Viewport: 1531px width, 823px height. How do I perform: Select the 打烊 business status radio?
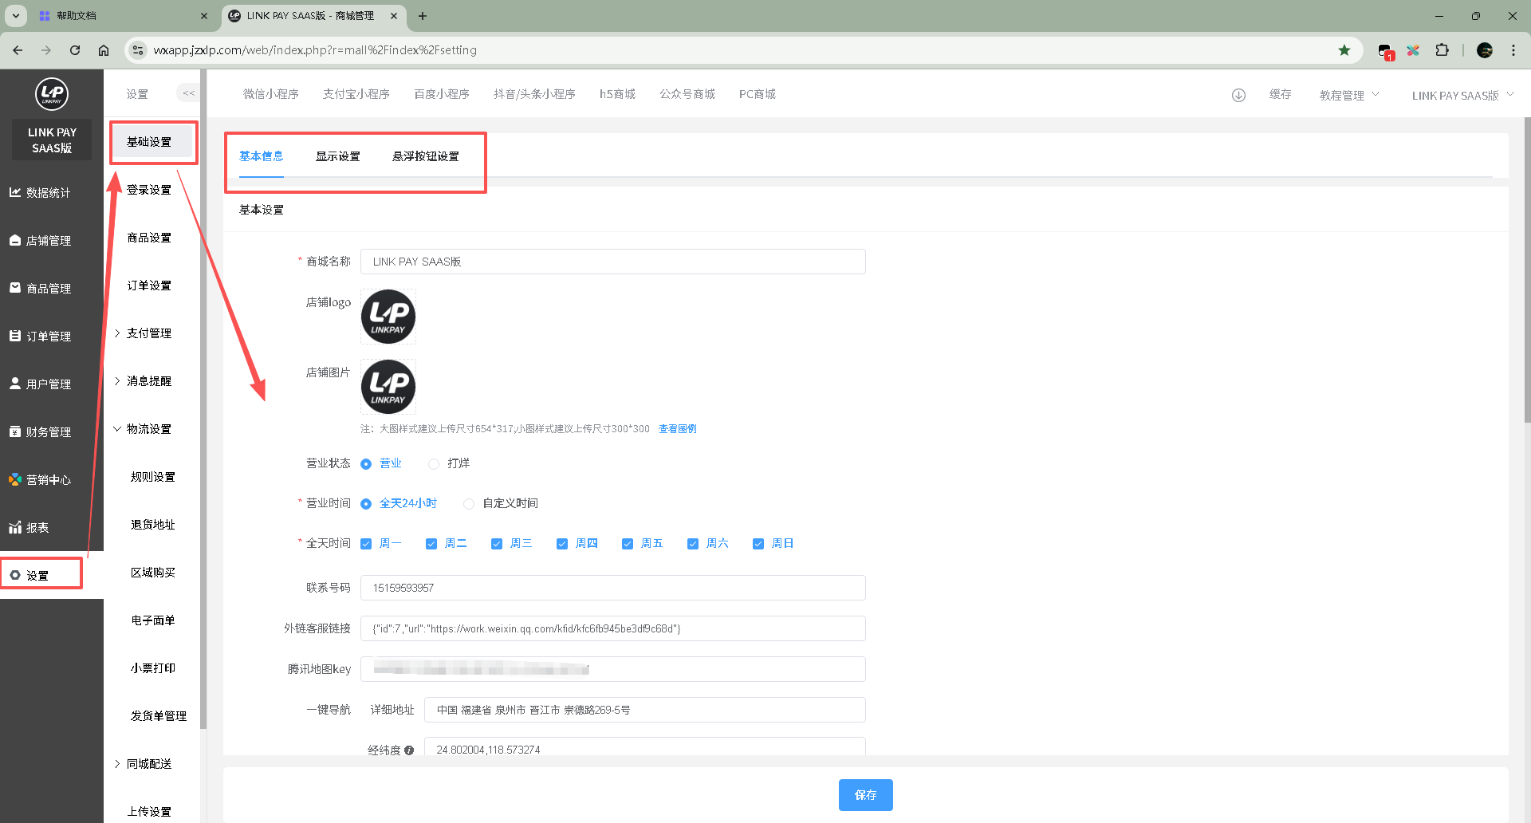(x=434, y=464)
